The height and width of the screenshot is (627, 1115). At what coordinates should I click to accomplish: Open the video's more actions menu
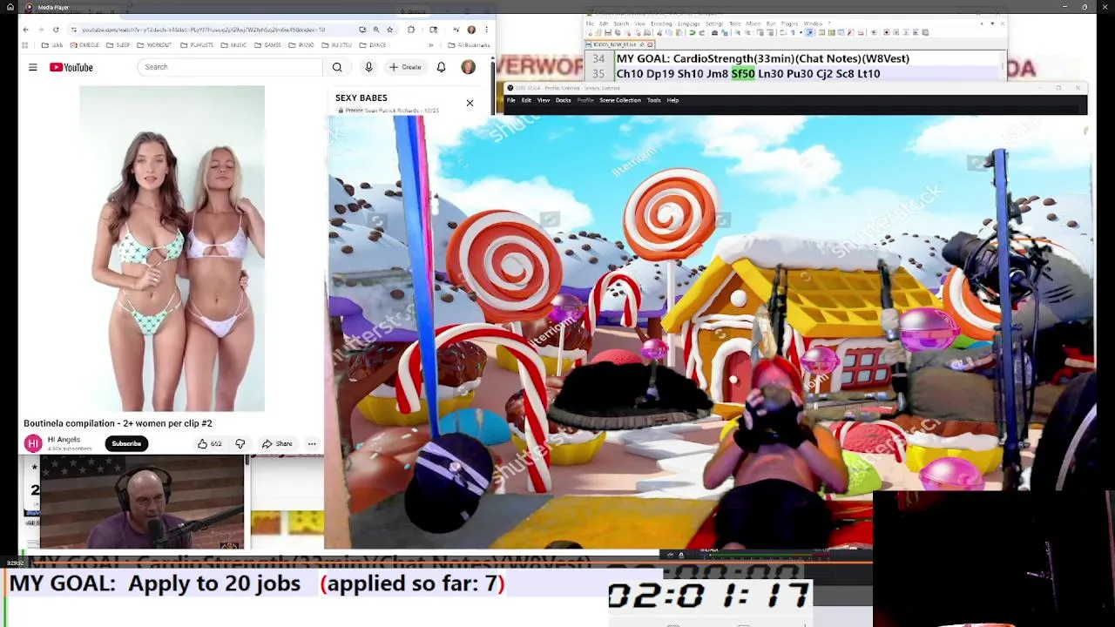coord(311,443)
